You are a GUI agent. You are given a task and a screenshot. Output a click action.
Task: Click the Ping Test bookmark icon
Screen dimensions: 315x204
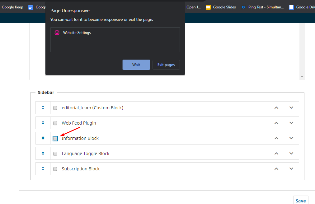coord(243,7)
